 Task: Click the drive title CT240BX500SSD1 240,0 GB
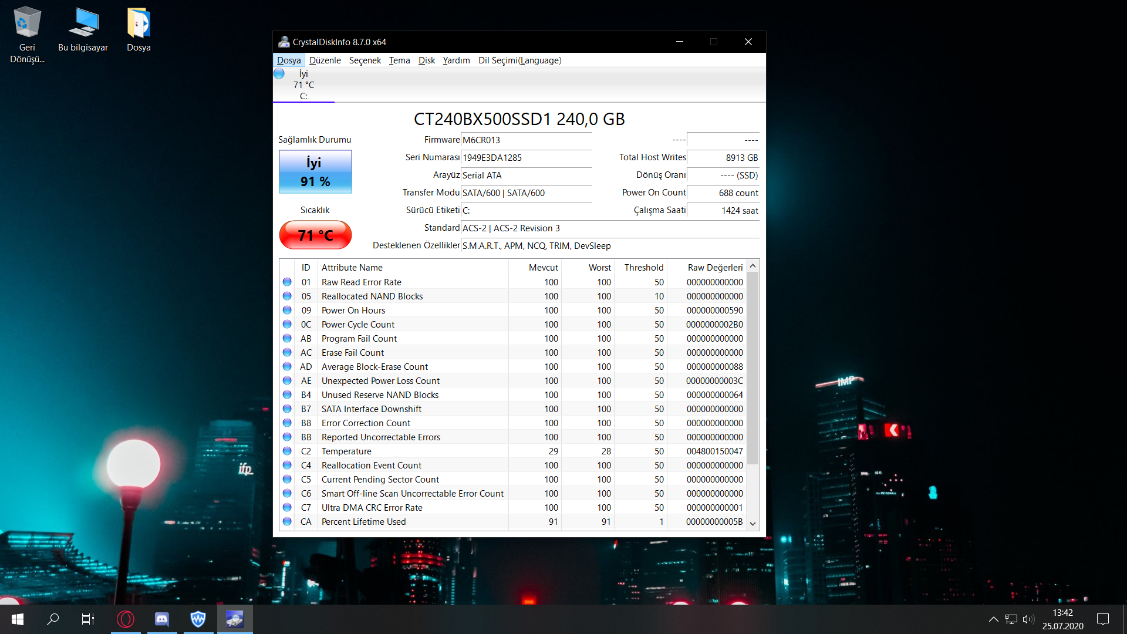(519, 119)
